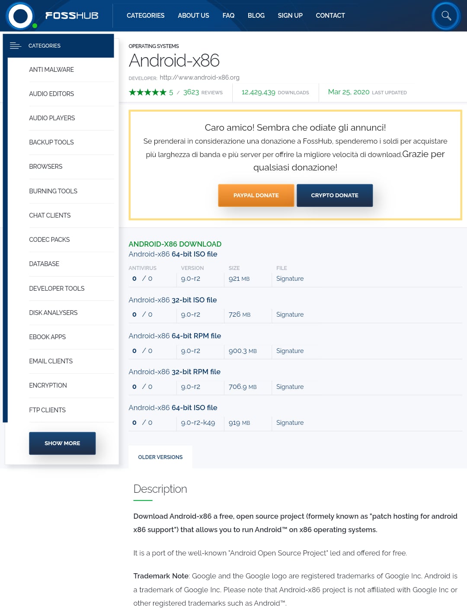Select EMAIL CLIENTS category
The height and width of the screenshot is (610, 467).
[51, 361]
